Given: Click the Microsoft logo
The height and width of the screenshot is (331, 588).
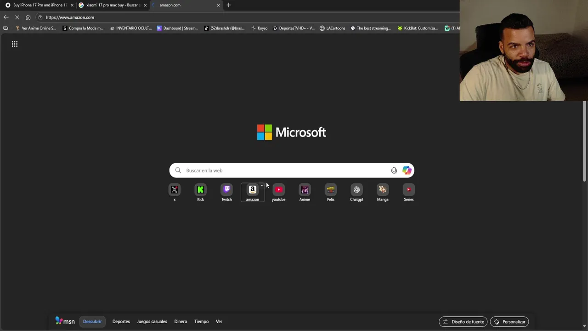Looking at the screenshot, I should click(292, 132).
